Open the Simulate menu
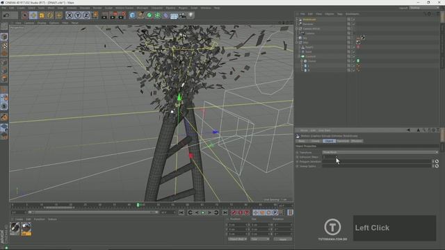The height and width of the screenshot is (250, 445). (x=85, y=8)
